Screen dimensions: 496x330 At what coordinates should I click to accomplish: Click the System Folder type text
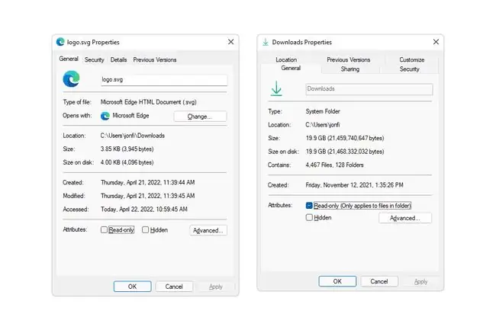323,111
